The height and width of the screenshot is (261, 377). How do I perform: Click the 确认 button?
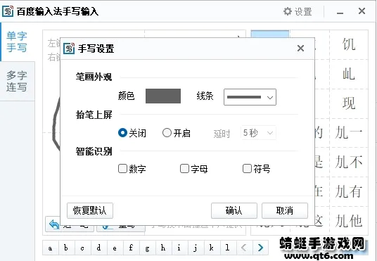[234, 211]
